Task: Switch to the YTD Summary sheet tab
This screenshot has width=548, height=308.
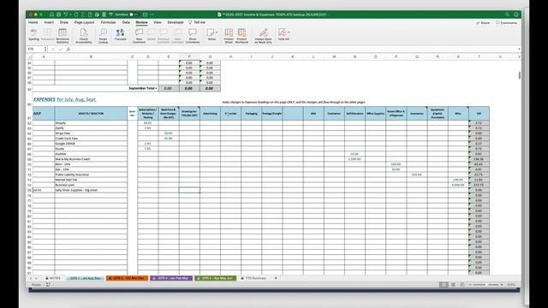Action: coord(254,278)
